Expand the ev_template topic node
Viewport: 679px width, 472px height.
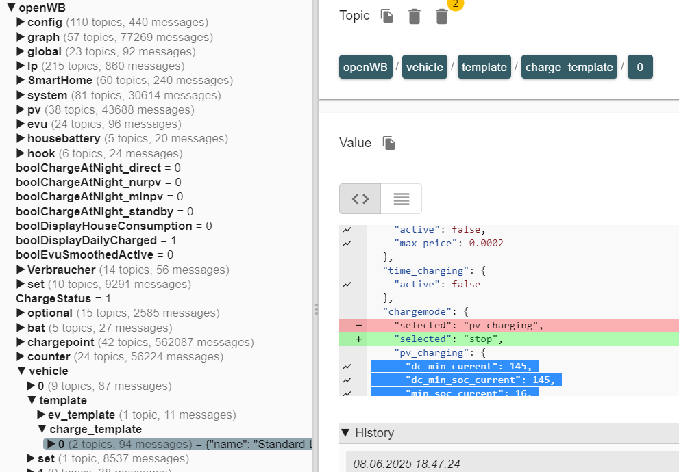click(41, 415)
